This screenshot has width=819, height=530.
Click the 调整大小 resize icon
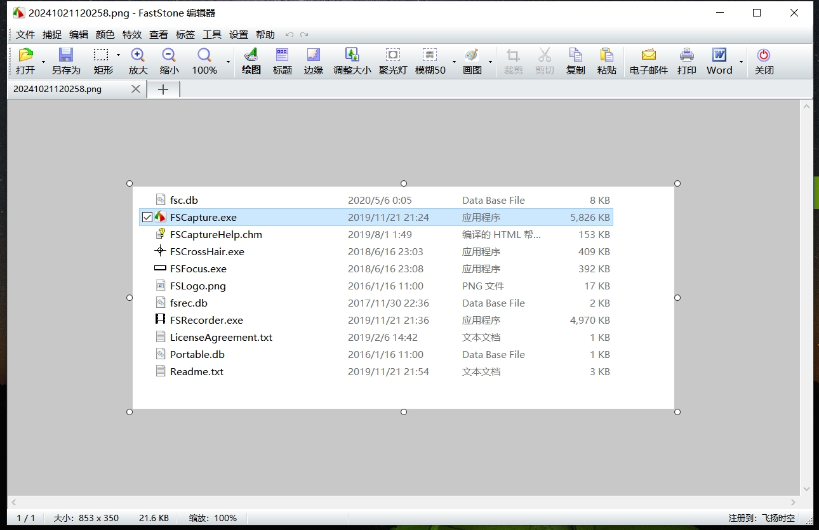tap(352, 55)
